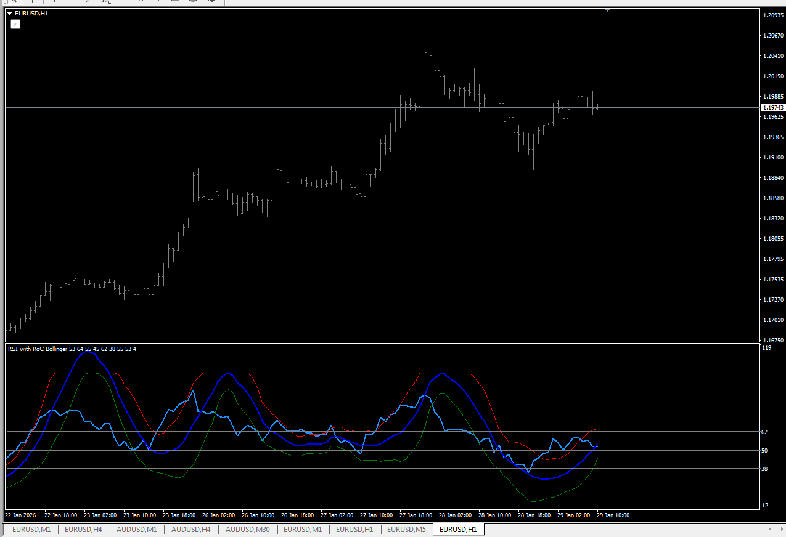Click the '26 Jan 10:00' time axis label
The image size is (786, 537).
tap(258, 515)
